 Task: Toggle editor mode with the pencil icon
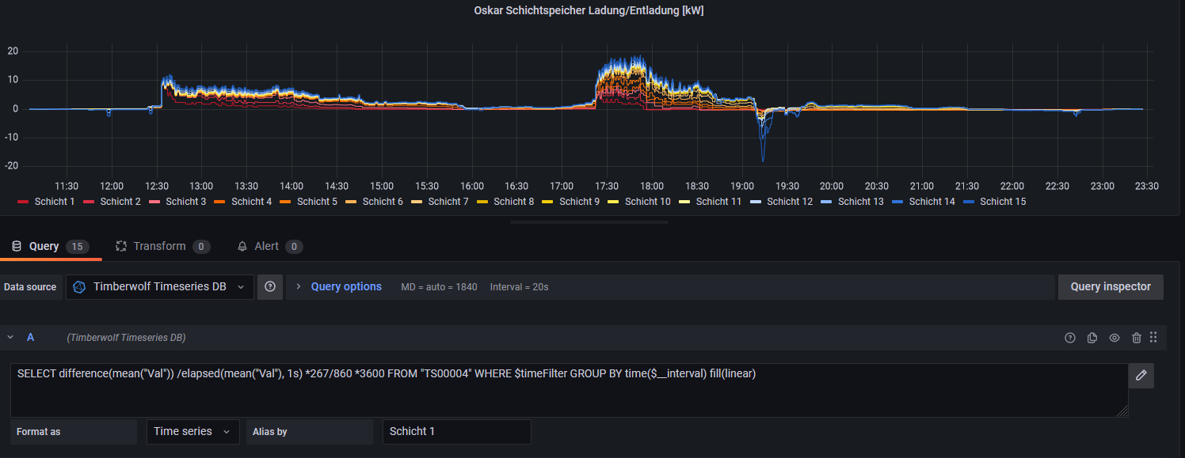point(1141,375)
